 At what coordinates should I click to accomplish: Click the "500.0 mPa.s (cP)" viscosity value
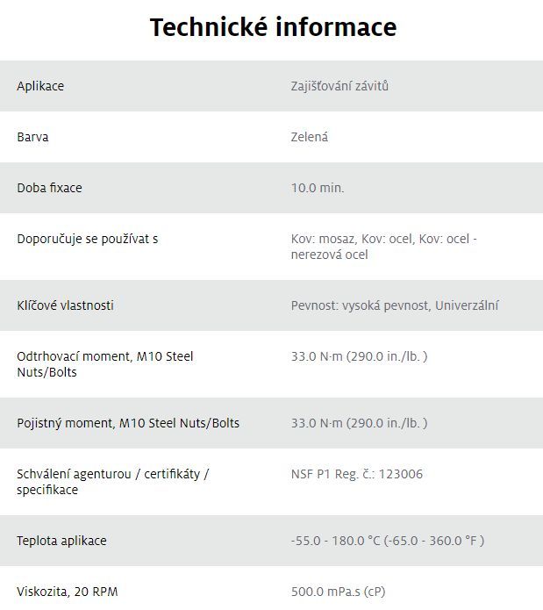coord(339,592)
